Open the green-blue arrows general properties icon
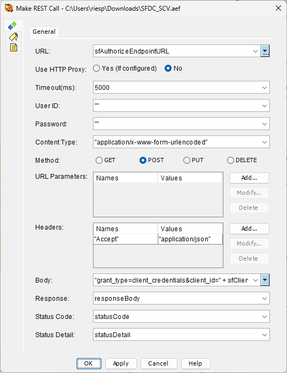The height and width of the screenshot is (373, 287). pyautogui.click(x=12, y=26)
